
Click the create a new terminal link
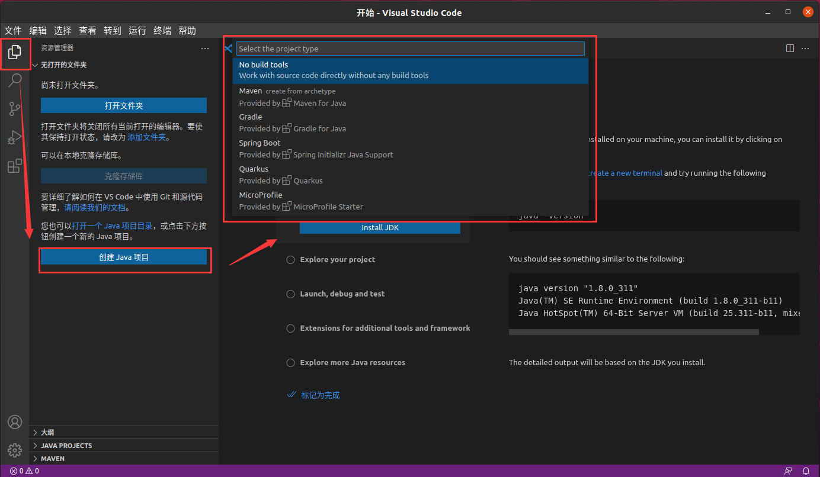(625, 173)
